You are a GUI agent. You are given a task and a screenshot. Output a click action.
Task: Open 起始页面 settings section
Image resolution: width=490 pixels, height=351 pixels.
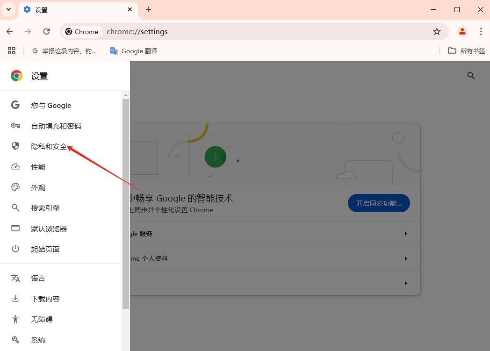click(61, 250)
